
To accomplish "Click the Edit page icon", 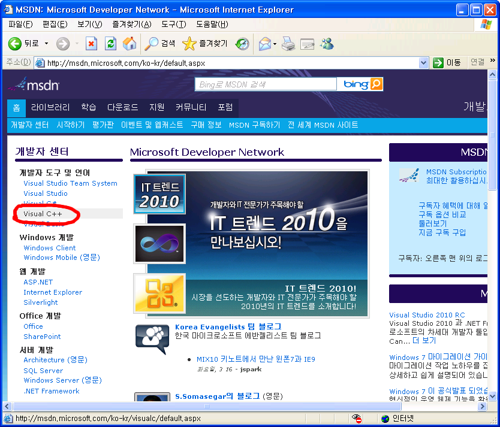I will pos(306,44).
